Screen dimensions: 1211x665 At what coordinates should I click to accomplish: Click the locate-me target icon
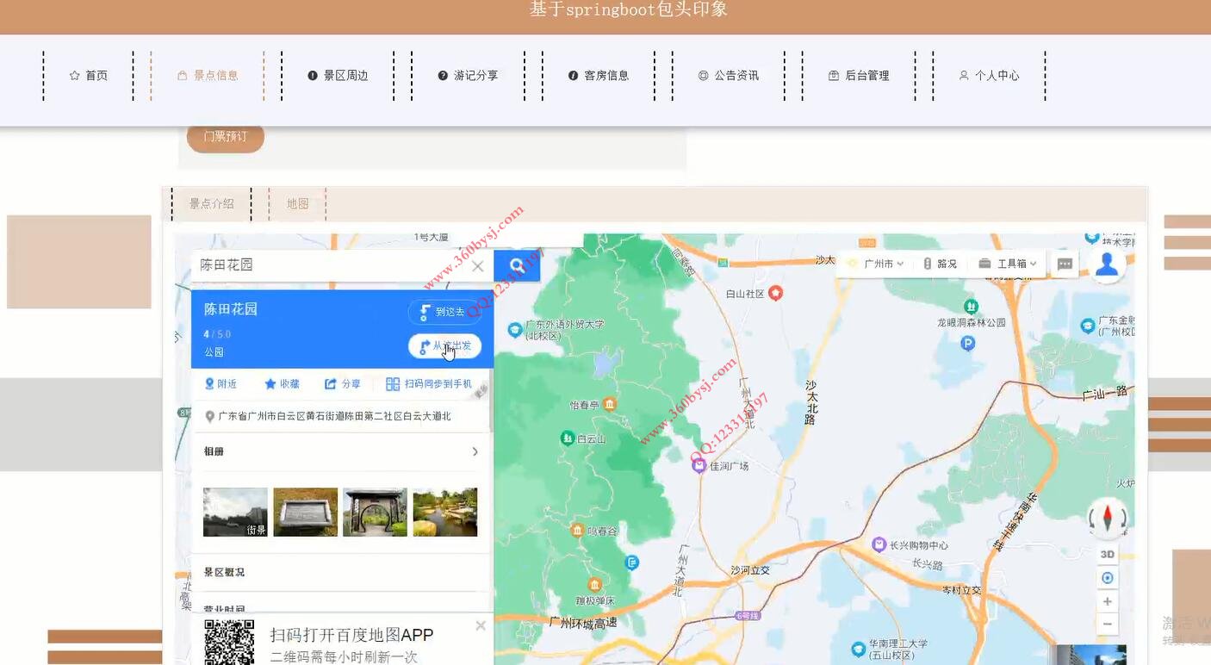[x=1108, y=578]
